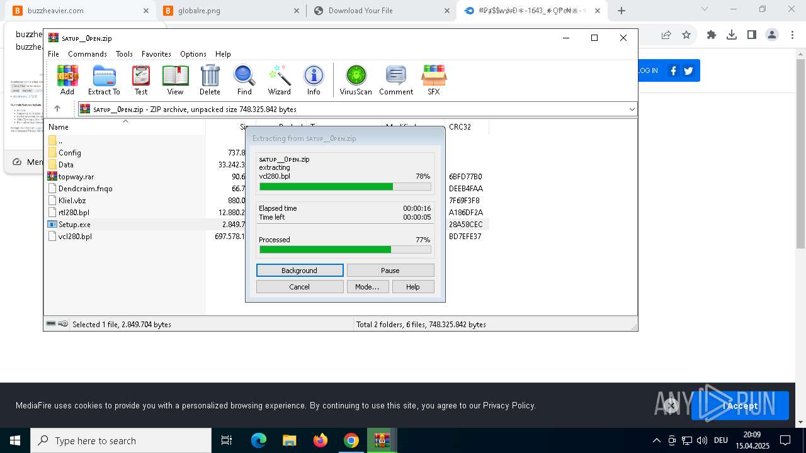Viewport: 806px width, 453px height.
Task: Select the Kliel.vbz file
Action: (71, 201)
